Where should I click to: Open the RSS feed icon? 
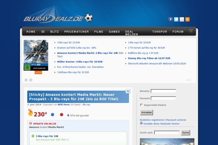tap(187, 20)
